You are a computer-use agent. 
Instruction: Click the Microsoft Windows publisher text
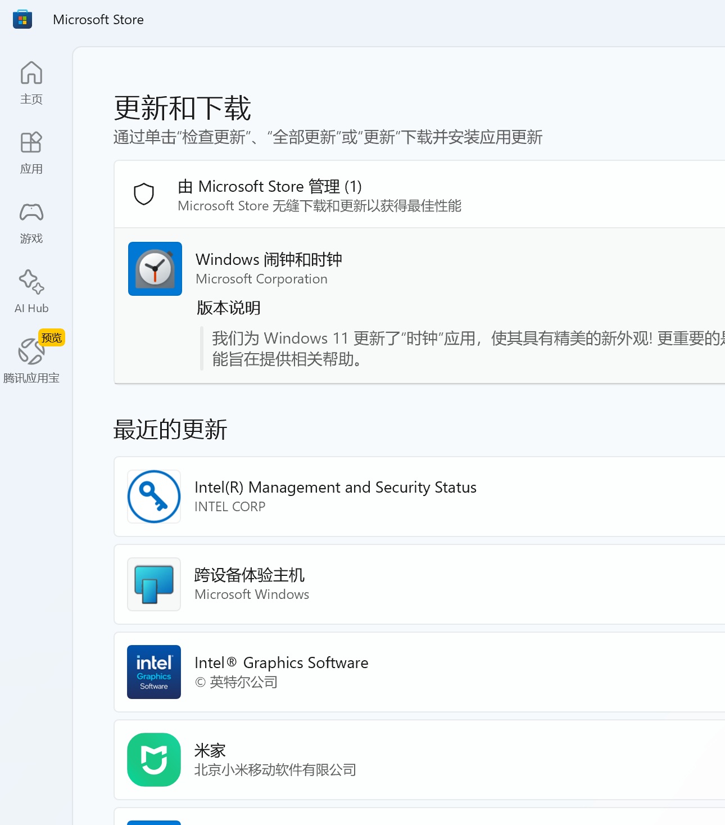(x=252, y=594)
